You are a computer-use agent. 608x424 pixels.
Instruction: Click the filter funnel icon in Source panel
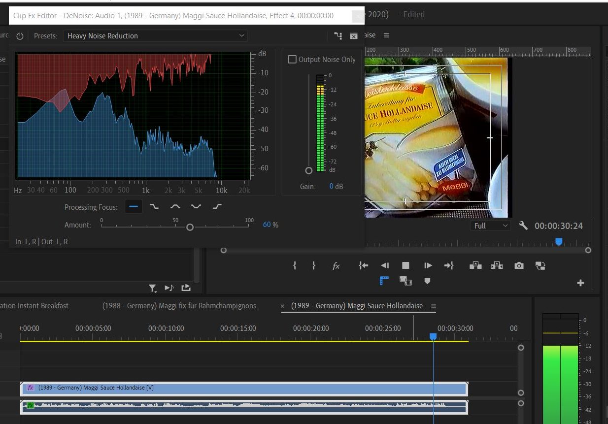153,288
